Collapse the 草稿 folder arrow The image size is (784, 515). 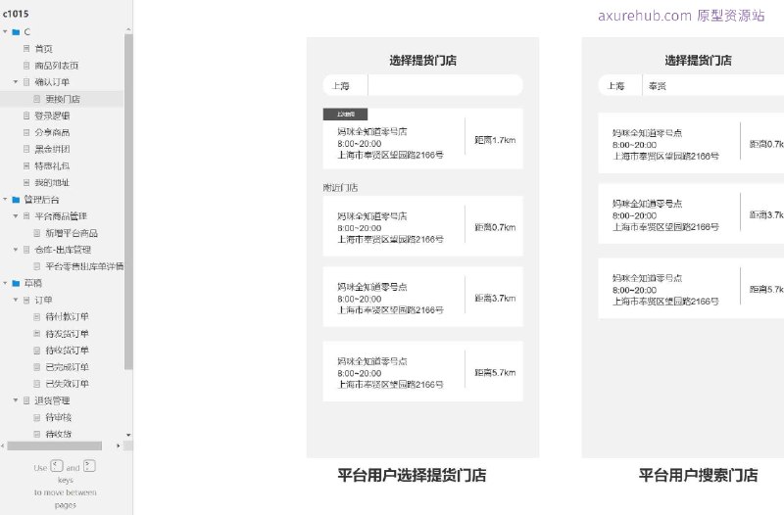[5, 283]
